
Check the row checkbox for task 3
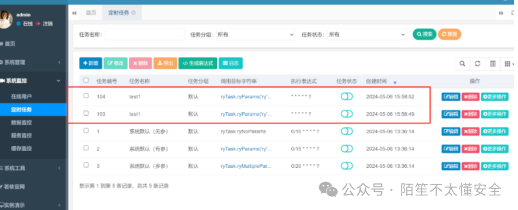(86, 165)
